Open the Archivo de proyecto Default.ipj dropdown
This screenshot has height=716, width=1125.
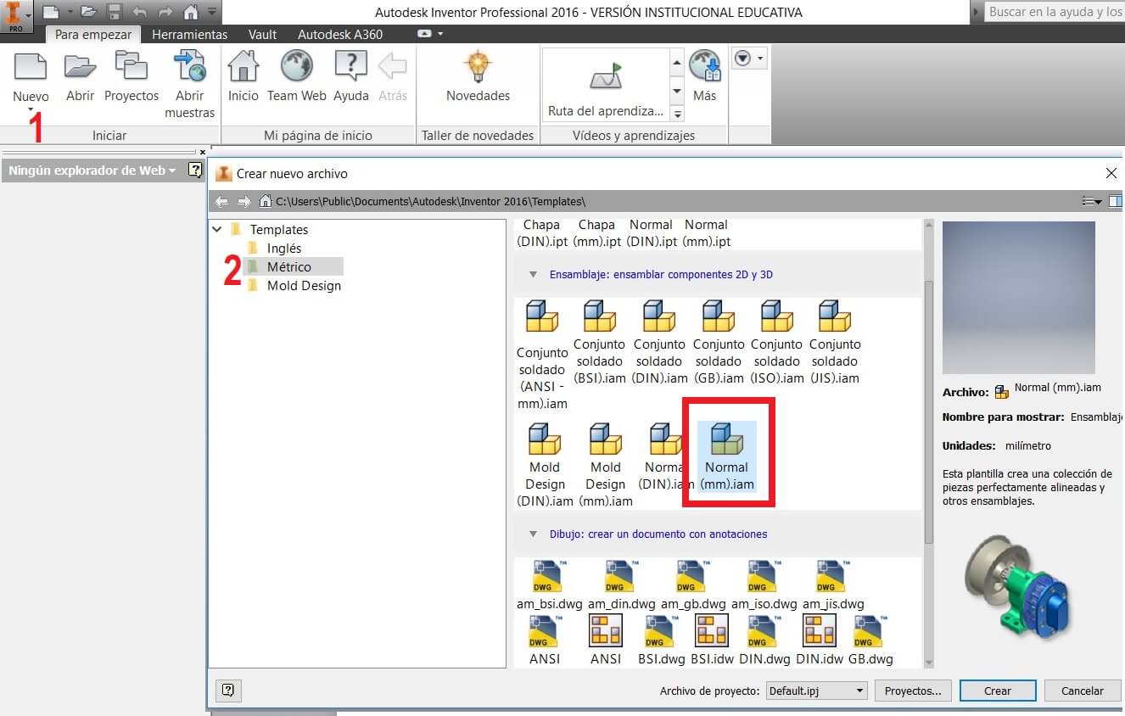click(x=816, y=691)
